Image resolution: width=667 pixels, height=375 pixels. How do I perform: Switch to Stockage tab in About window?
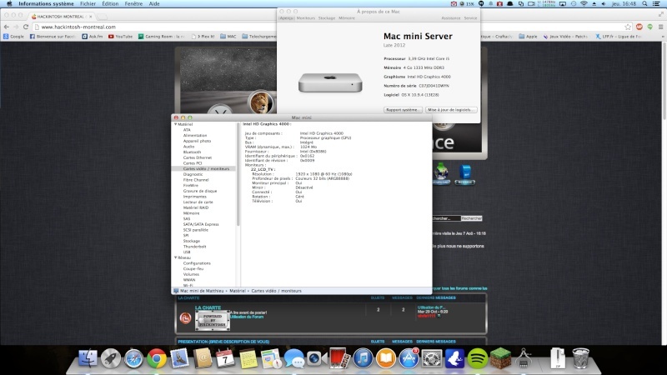(x=327, y=18)
